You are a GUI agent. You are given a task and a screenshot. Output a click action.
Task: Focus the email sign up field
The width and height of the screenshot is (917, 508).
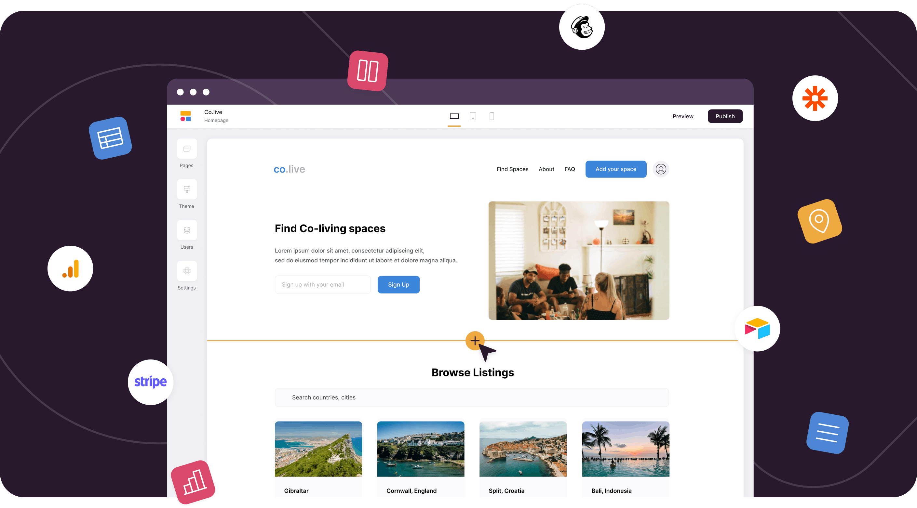322,285
